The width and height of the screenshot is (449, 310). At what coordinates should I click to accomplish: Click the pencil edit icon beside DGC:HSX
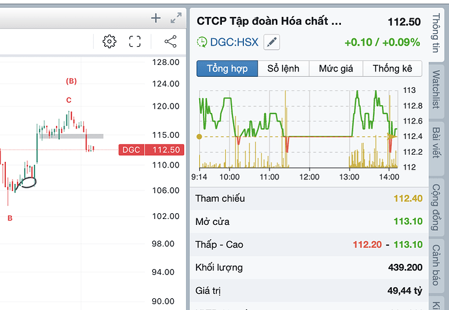[x=272, y=43]
